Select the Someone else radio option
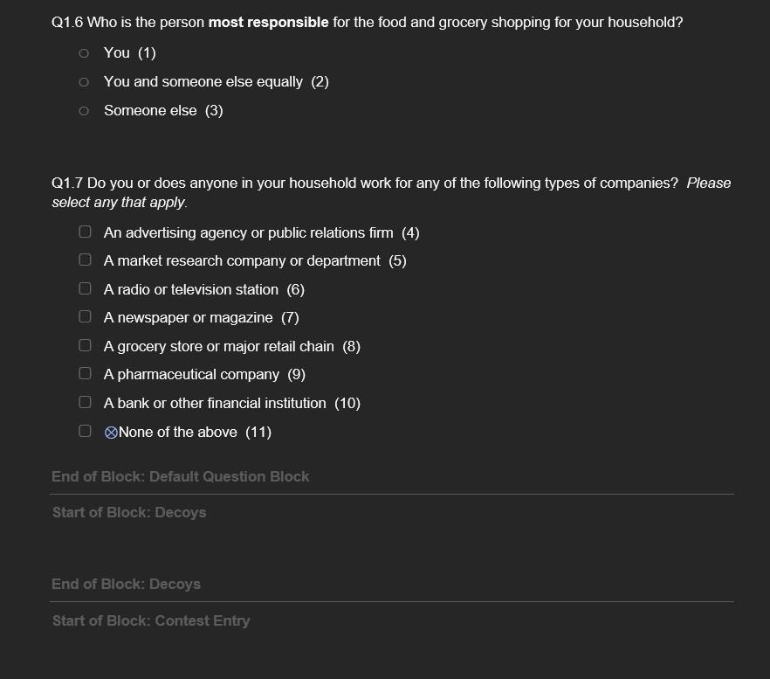Viewport: 770px width, 679px height. [84, 110]
